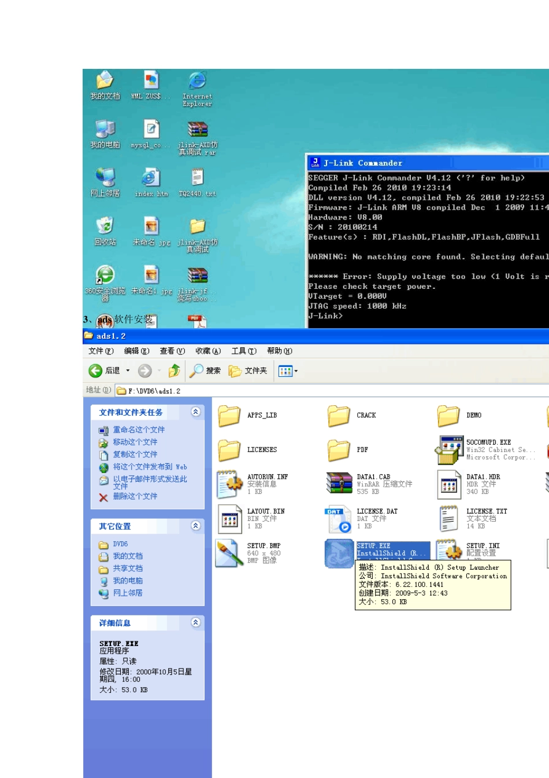Select the PDF folder
The width and height of the screenshot is (549, 778).
click(347, 450)
